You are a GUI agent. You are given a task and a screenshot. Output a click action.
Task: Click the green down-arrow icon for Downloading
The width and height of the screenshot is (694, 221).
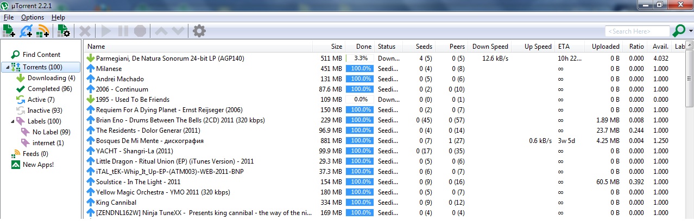21,78
